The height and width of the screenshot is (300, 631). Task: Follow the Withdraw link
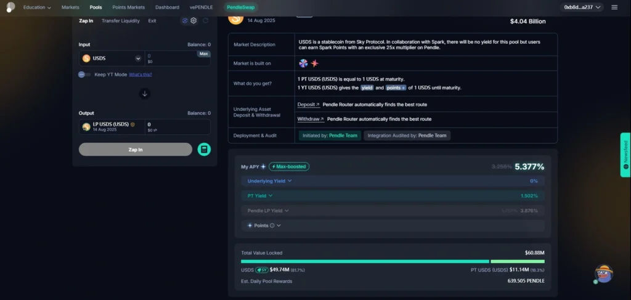tap(311, 119)
